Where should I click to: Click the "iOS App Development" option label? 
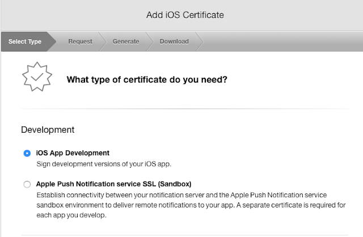point(73,153)
